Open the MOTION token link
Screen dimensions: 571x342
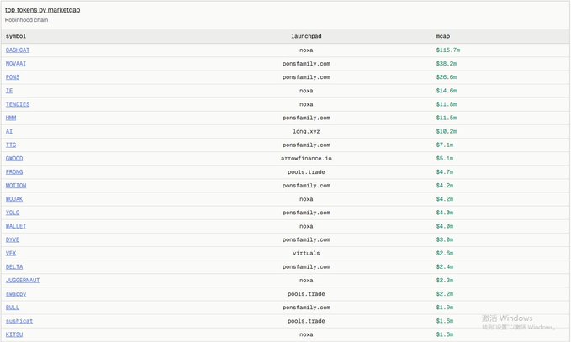point(16,186)
